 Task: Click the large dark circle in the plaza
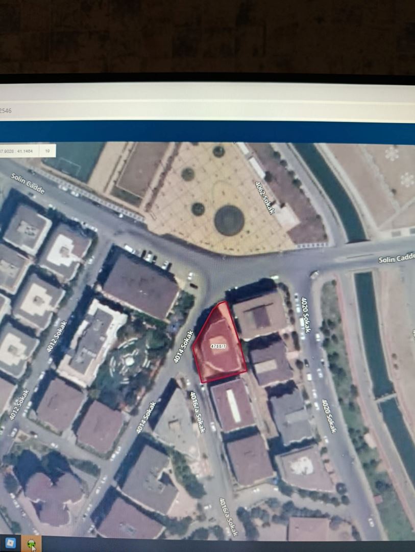coord(229,220)
